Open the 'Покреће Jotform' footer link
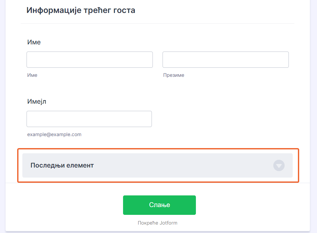This screenshot has width=317, height=233. tap(157, 223)
